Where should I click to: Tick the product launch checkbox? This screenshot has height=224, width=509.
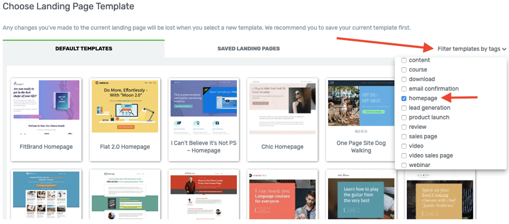(404, 118)
